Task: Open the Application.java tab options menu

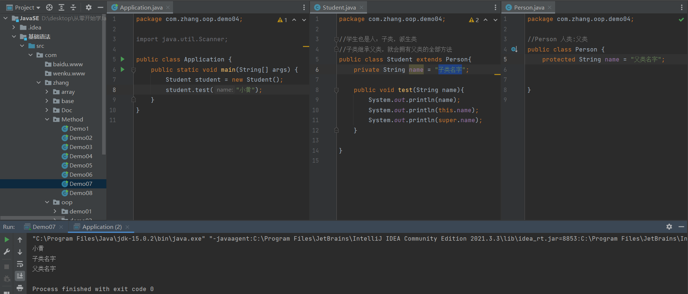Action: pos(304,7)
